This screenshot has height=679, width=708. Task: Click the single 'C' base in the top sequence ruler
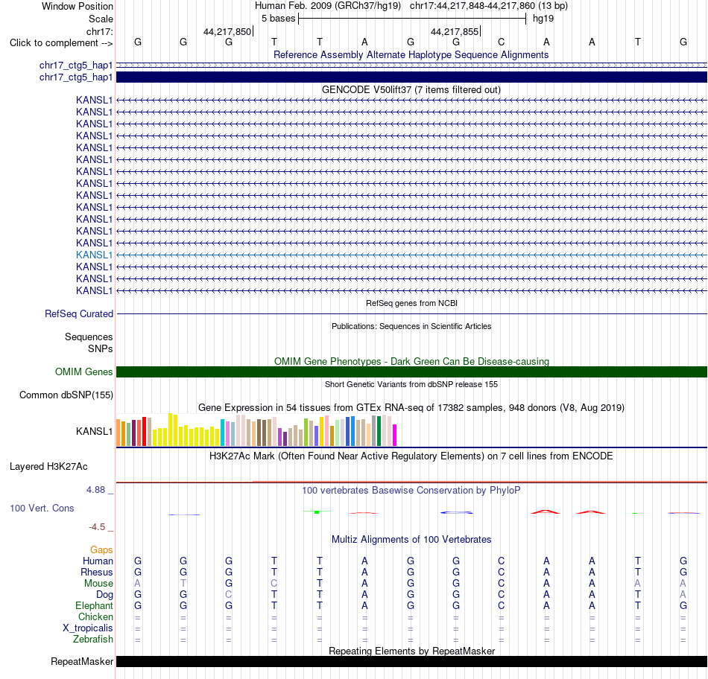[x=502, y=42]
